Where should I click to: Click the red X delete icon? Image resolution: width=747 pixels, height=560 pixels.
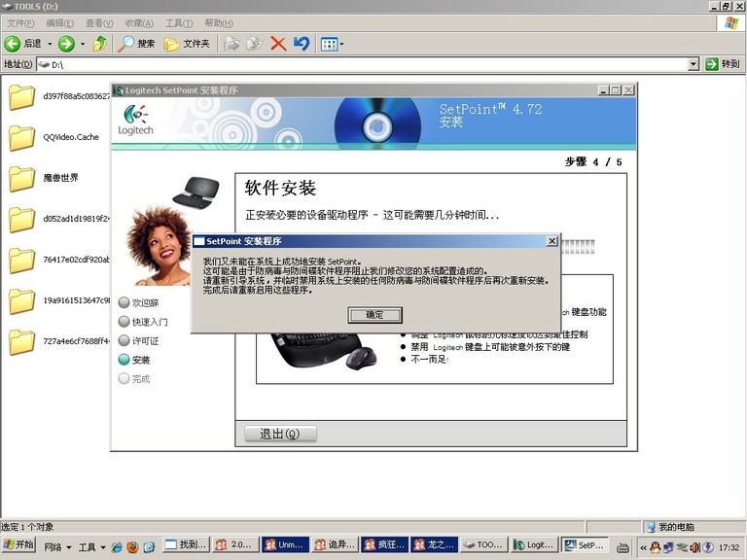click(278, 44)
